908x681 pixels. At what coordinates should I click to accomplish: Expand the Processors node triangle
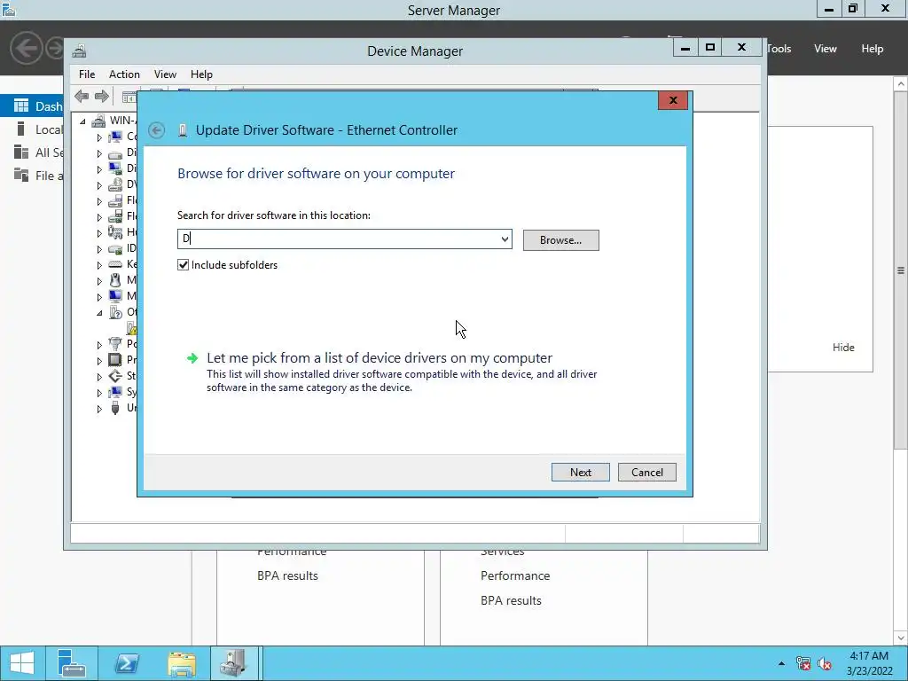coord(99,360)
